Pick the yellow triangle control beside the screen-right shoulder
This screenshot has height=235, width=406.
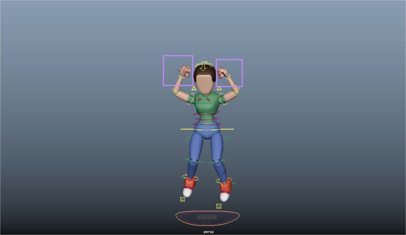tap(219, 88)
